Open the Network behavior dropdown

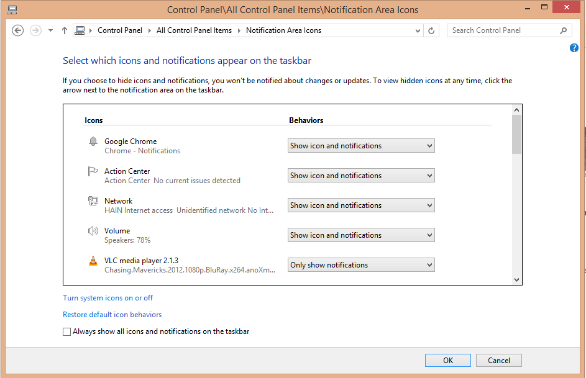(x=361, y=205)
